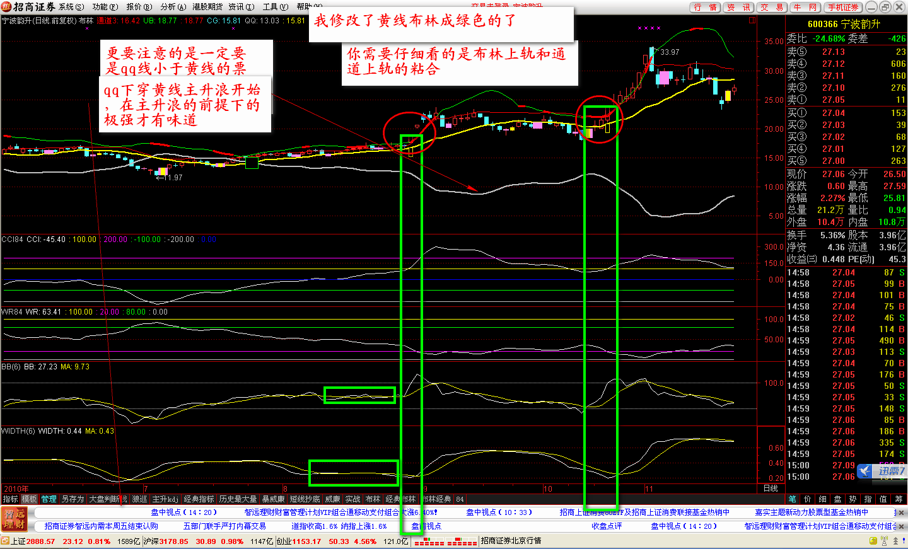Select the 模板 tab below the chart
This screenshot has height=549, width=908.
(x=30, y=499)
